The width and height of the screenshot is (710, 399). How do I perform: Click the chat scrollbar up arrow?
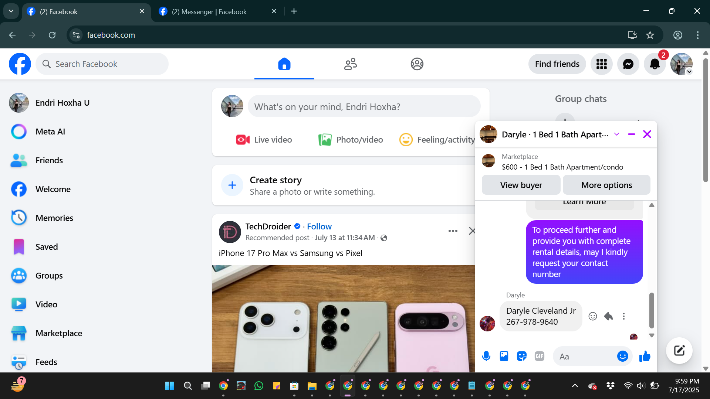pos(652,205)
